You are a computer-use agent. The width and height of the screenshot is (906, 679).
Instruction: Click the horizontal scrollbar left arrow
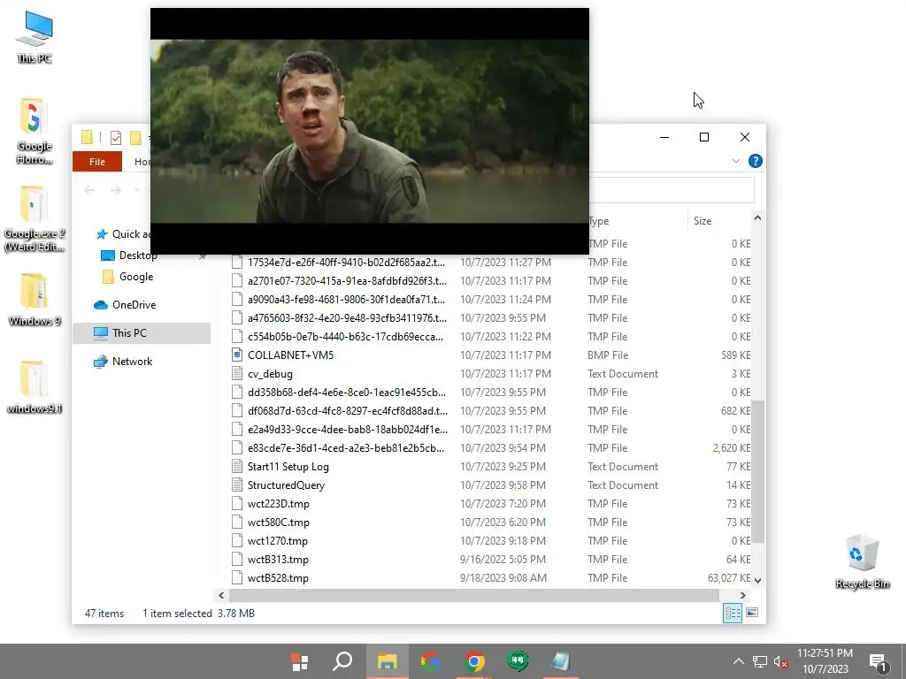coord(221,595)
